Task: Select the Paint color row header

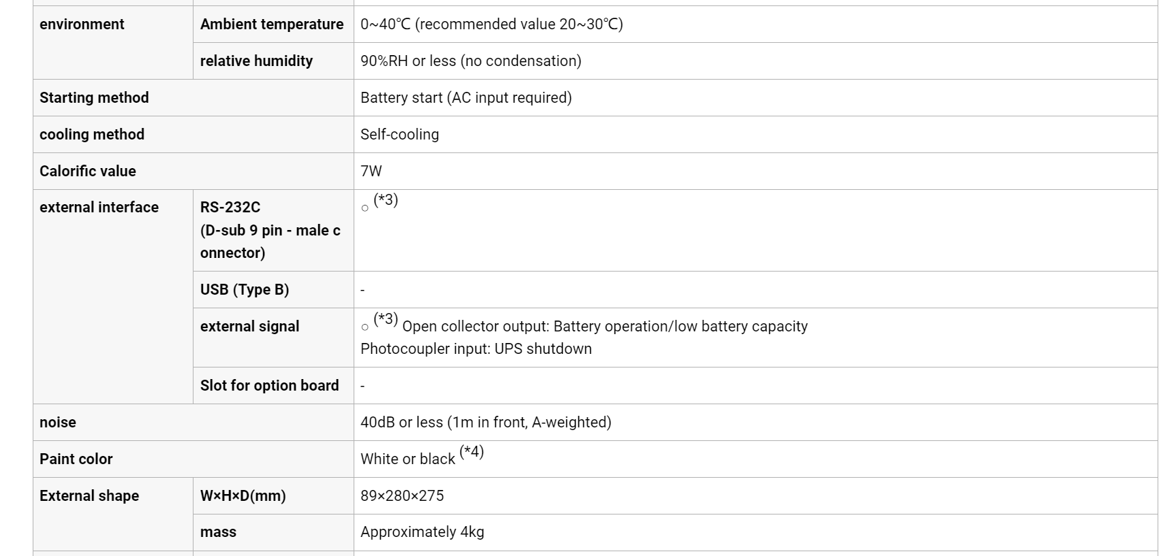Action: (193, 459)
